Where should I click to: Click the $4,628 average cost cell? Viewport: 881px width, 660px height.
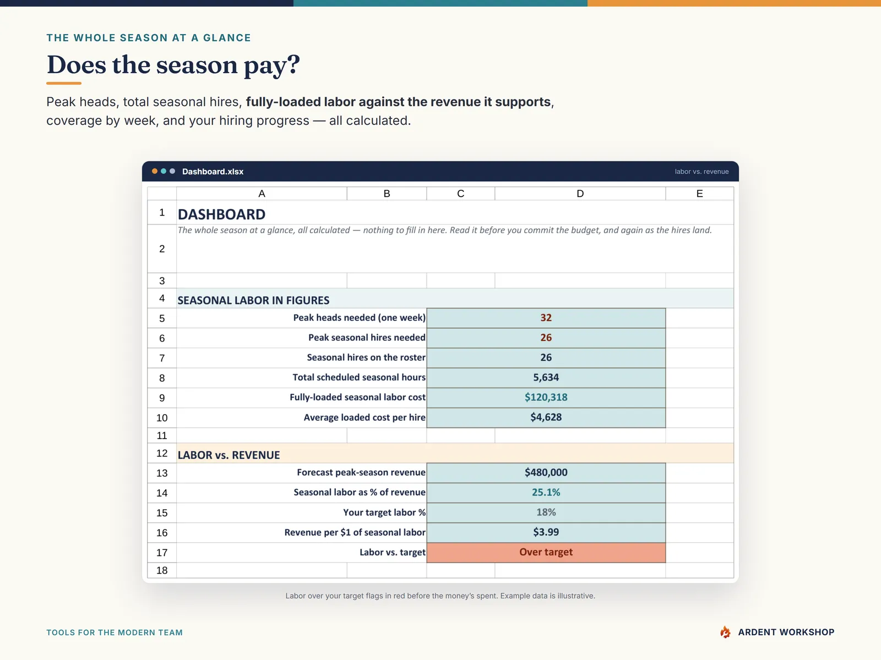click(x=546, y=417)
